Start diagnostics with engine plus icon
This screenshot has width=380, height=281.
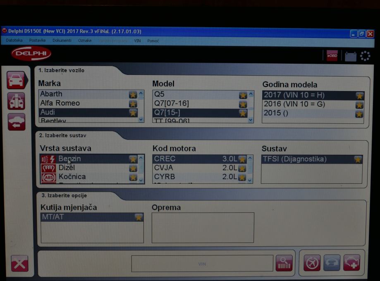(351, 262)
